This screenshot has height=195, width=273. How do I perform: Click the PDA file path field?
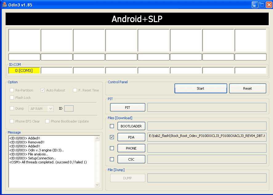[x=207, y=137]
